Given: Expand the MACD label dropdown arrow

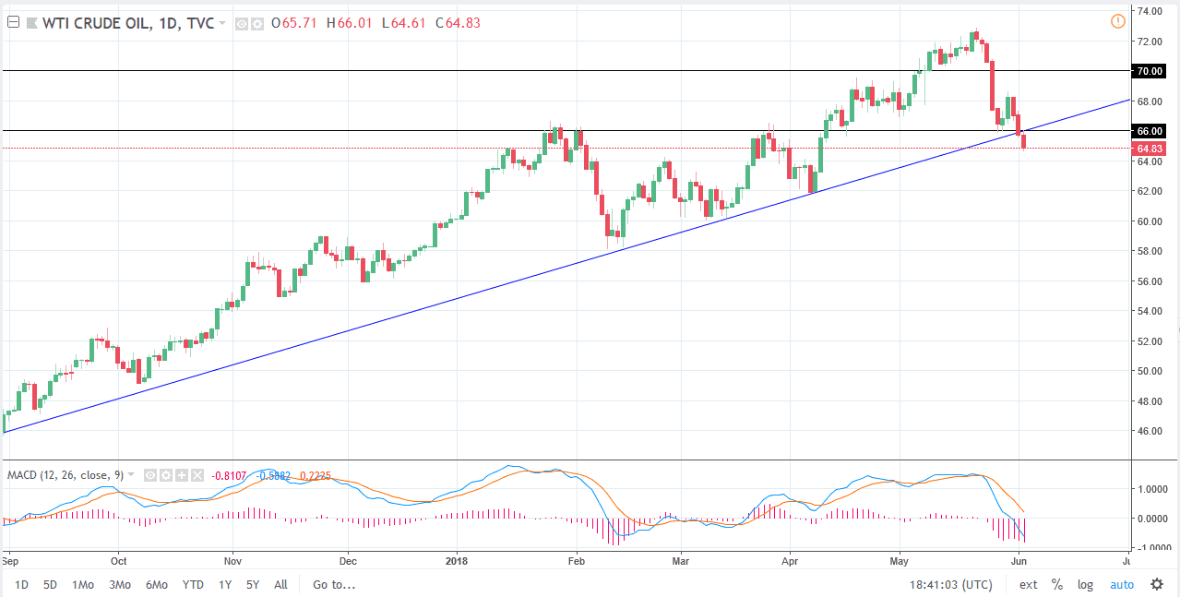Looking at the screenshot, I should pyautogui.click(x=132, y=474).
